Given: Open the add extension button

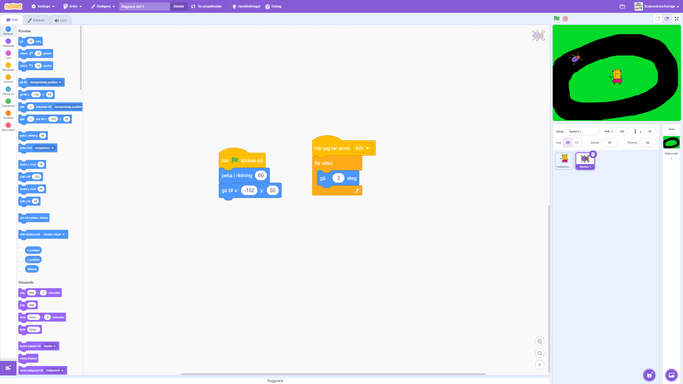Looking at the screenshot, I should (x=8, y=368).
